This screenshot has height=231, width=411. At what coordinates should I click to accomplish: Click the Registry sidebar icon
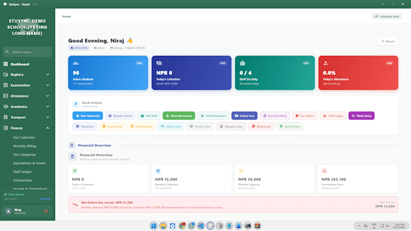(x=5, y=75)
